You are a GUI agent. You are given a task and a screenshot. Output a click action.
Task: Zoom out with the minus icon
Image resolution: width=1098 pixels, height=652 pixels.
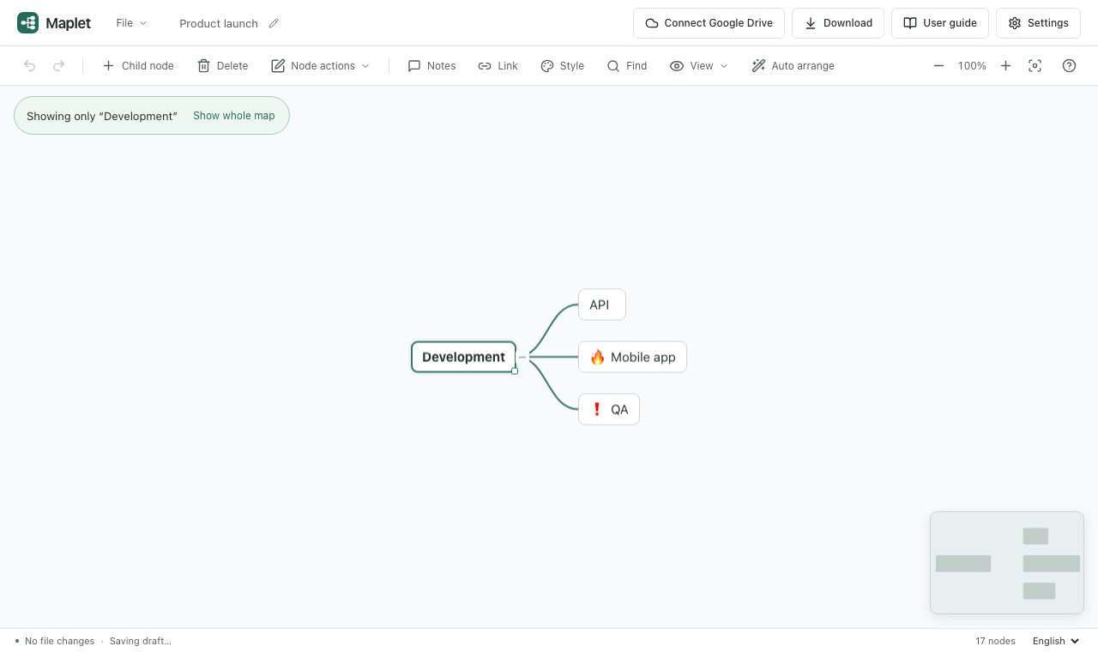(939, 66)
